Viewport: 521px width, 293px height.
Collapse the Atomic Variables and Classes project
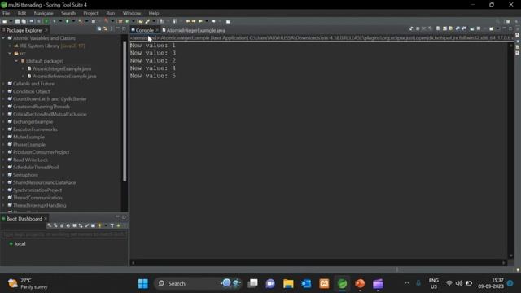(x=3, y=38)
